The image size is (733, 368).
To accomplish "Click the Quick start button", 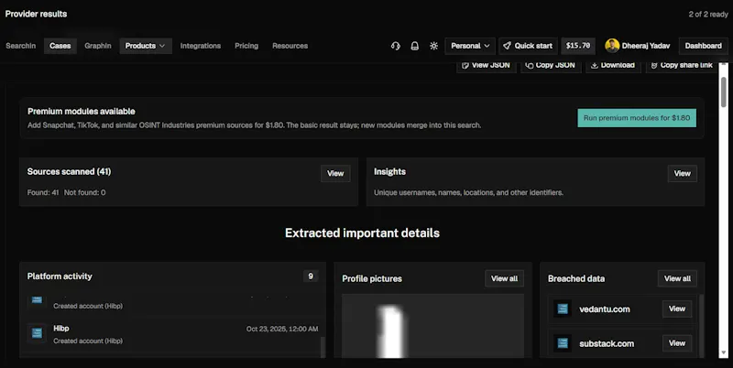I will [528, 46].
